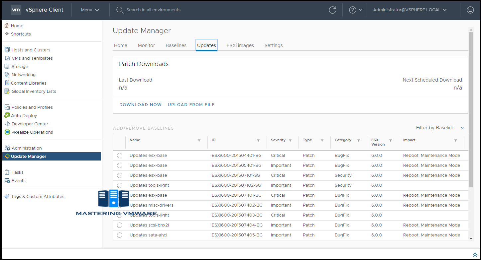Image resolution: width=481 pixels, height=260 pixels.
Task: Open Content Libraries in sidebar
Action: pos(29,83)
